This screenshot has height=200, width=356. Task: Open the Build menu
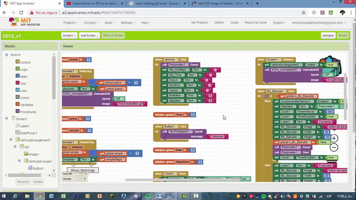[109, 23]
